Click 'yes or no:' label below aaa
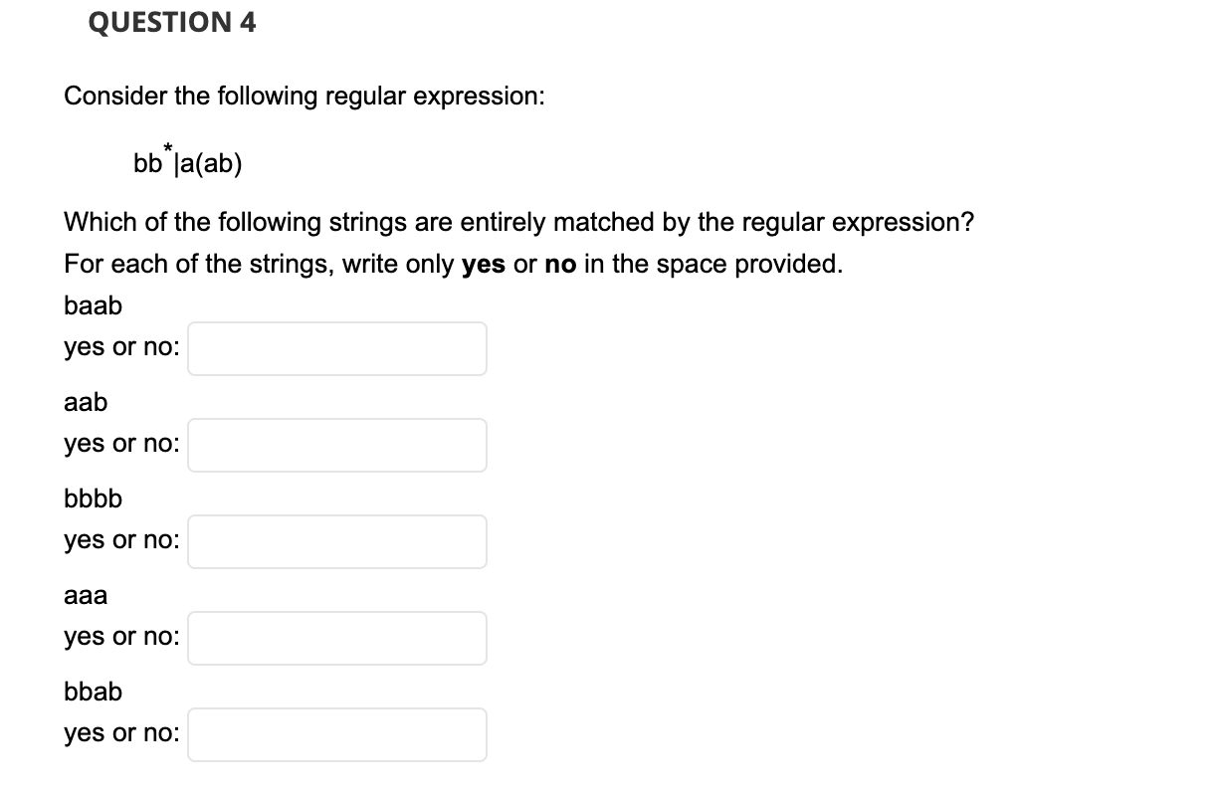 [121, 639]
